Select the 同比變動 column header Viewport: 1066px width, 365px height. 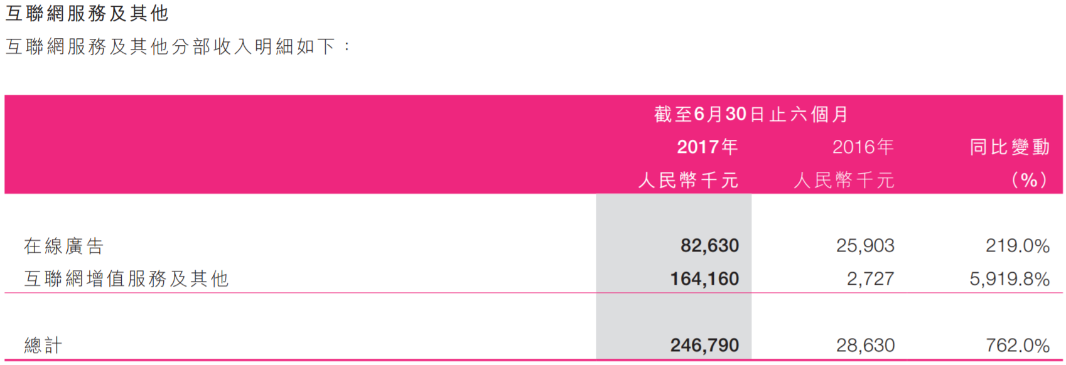[x=1009, y=147]
